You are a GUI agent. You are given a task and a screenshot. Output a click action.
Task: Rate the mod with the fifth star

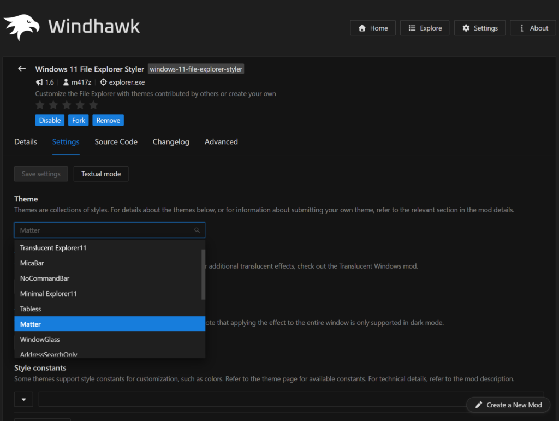click(93, 105)
